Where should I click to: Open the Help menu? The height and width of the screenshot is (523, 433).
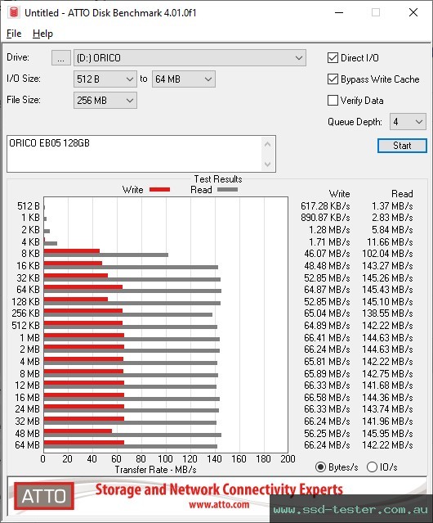coord(42,34)
